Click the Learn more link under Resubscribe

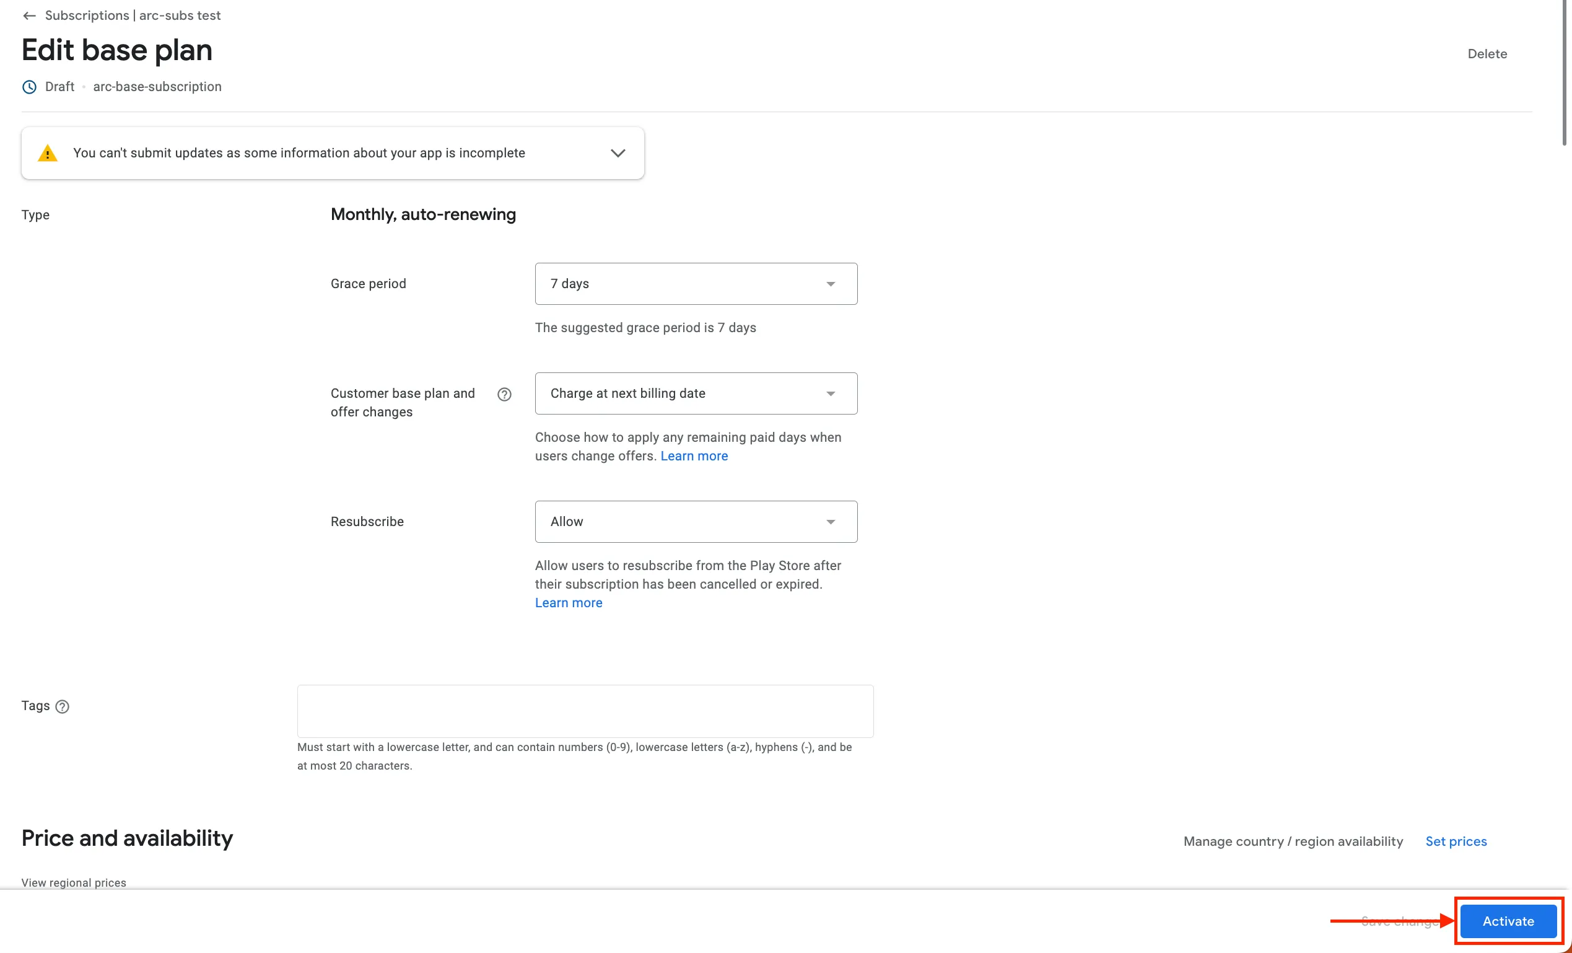(x=568, y=602)
